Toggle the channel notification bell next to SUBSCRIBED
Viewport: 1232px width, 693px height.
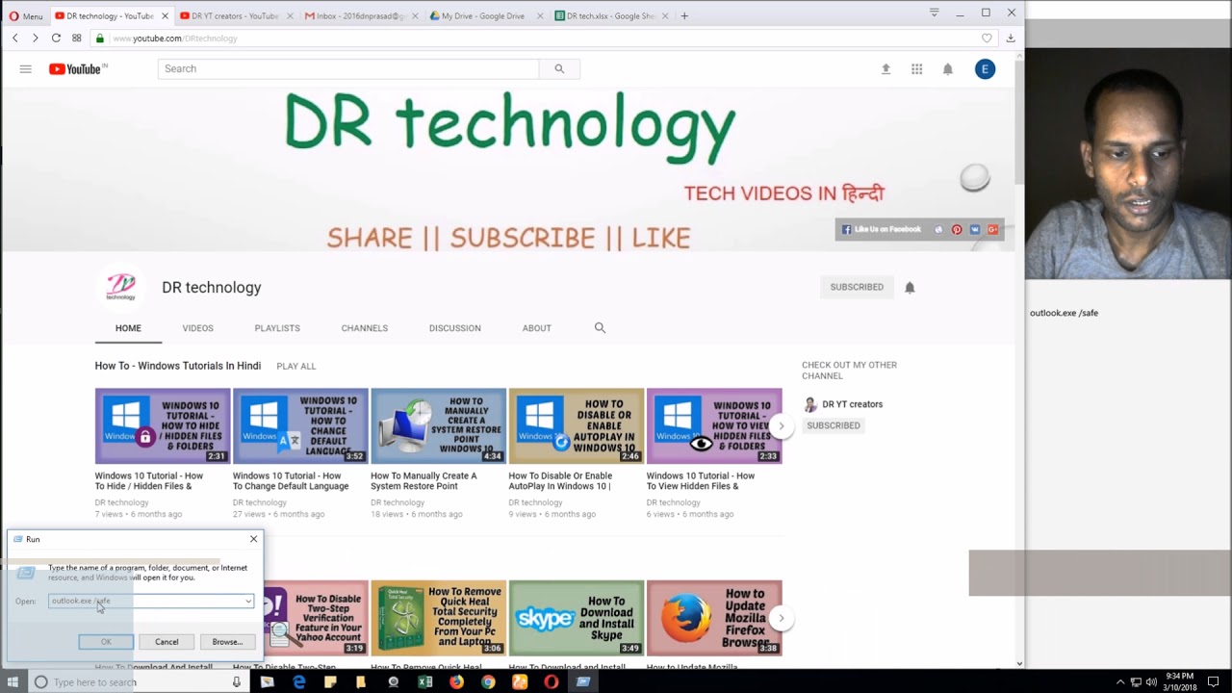click(x=910, y=287)
